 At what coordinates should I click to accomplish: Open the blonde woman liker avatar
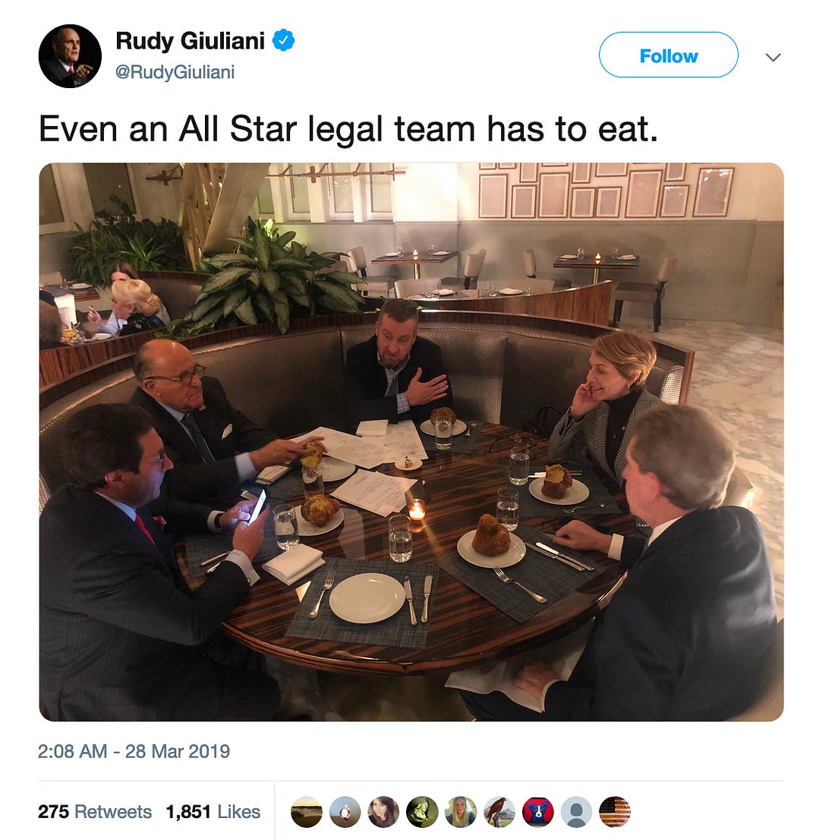click(460, 812)
